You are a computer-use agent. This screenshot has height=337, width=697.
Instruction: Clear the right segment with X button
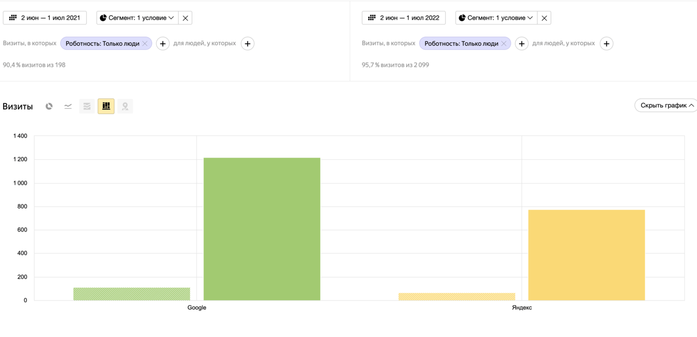[544, 18]
